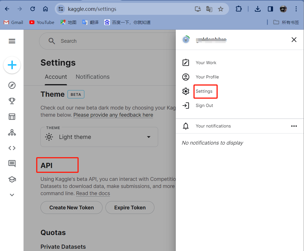Open the Gmail bookmark
304x251 pixels.
[13, 23]
